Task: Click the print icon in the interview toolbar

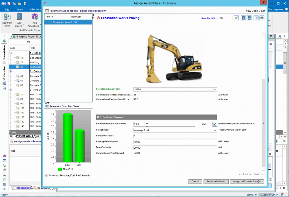Action: [262, 18]
